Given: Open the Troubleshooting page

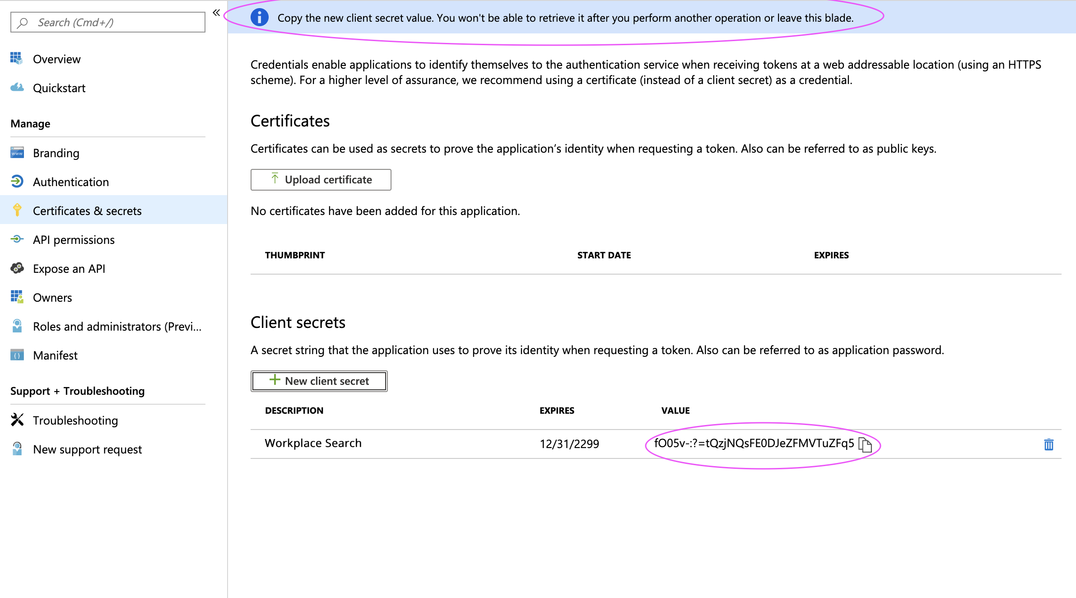Looking at the screenshot, I should tap(75, 420).
